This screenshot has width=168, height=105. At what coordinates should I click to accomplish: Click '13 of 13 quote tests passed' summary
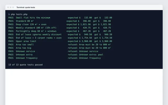tap(25, 65)
